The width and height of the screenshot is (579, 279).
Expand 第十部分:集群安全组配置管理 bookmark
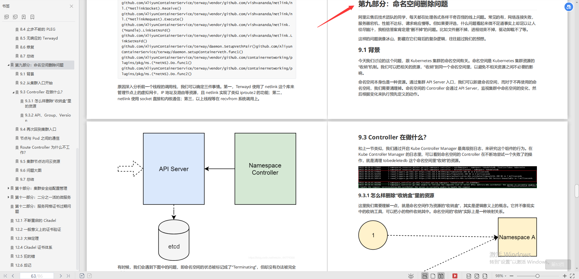8,188
